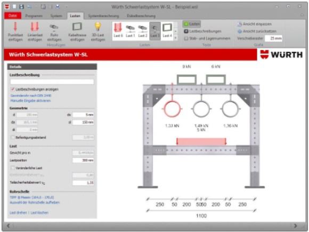Viewport: 309px width, 232px height.
Task: Select Last 4 in the loads gallery
Action: pyautogui.click(x=167, y=30)
